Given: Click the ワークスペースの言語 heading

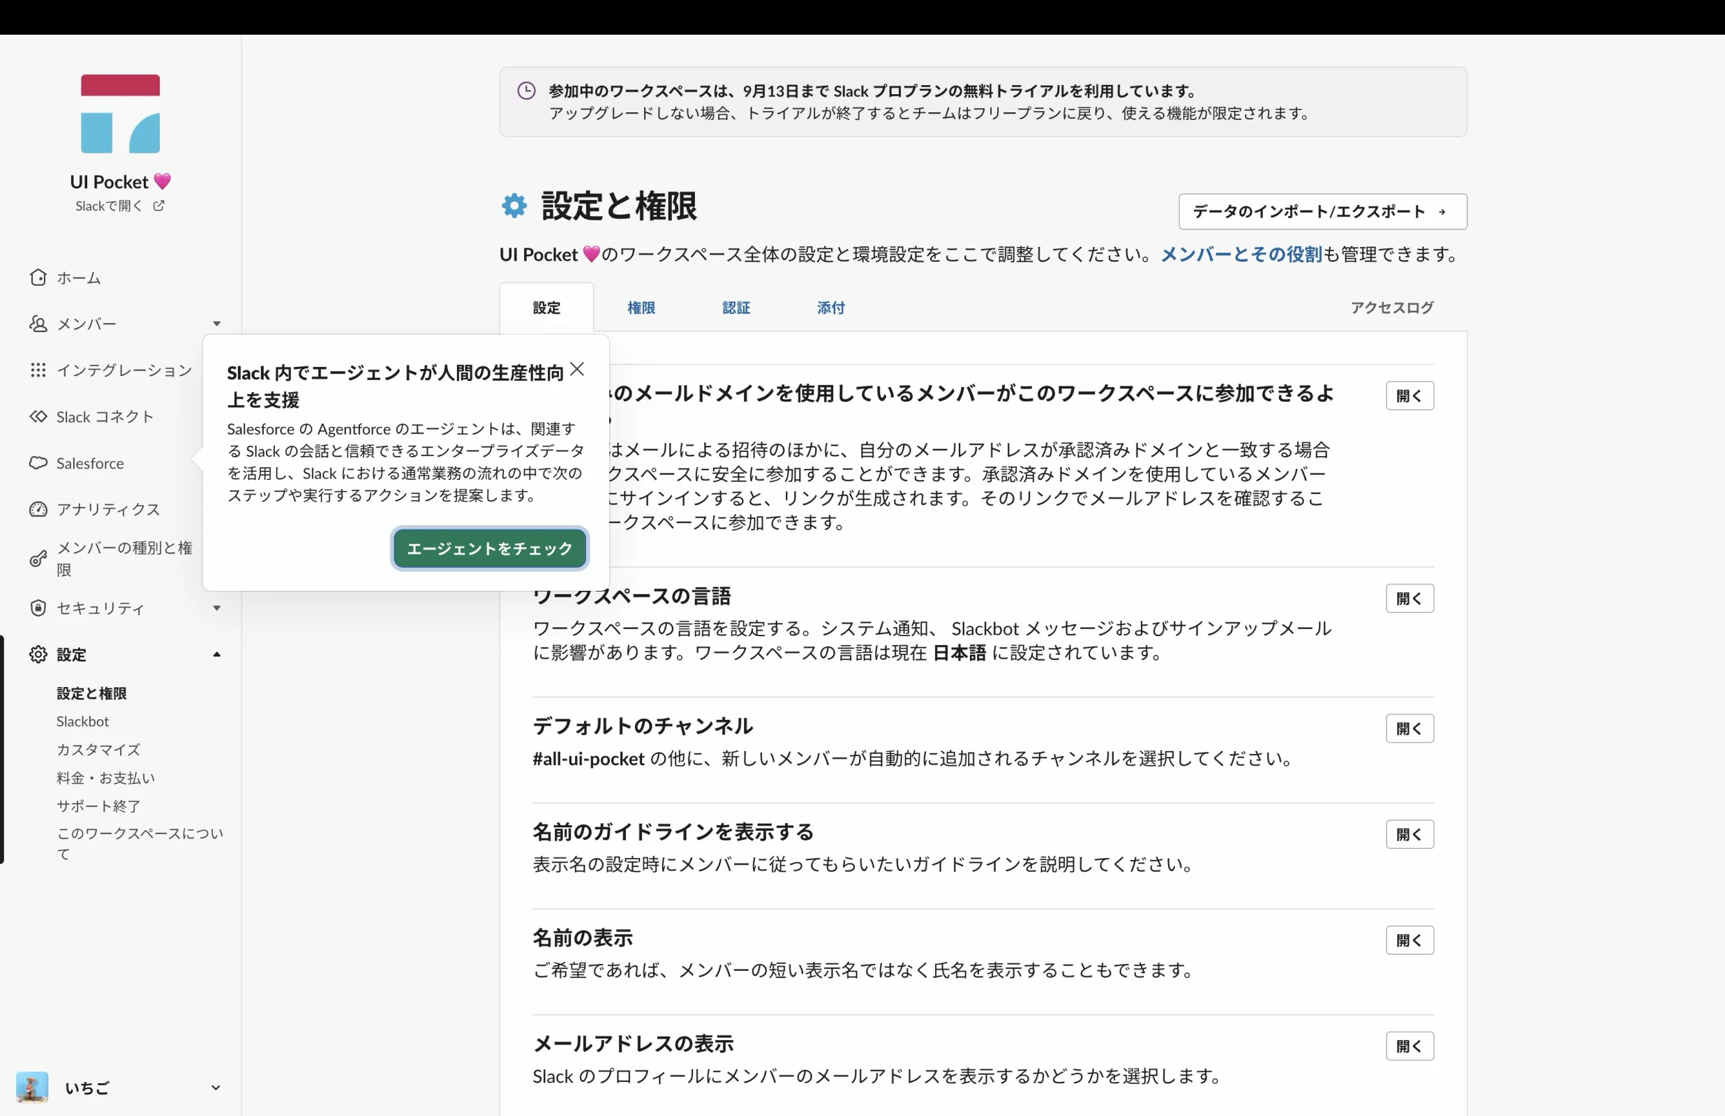Looking at the screenshot, I should coord(632,596).
